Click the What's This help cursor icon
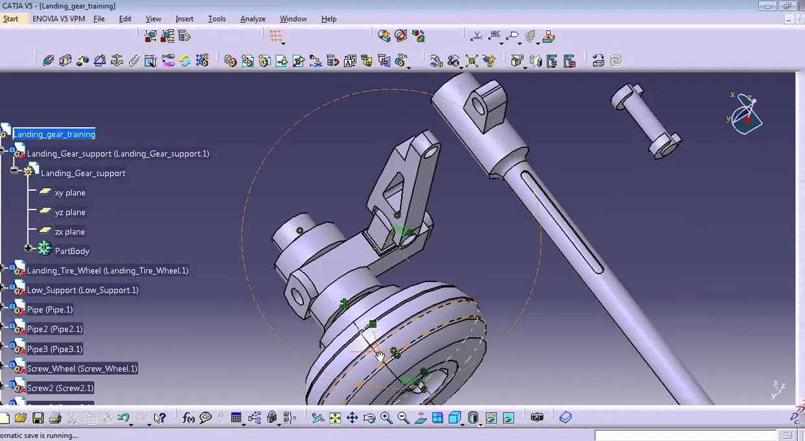The height and width of the screenshot is (441, 805). point(159,418)
